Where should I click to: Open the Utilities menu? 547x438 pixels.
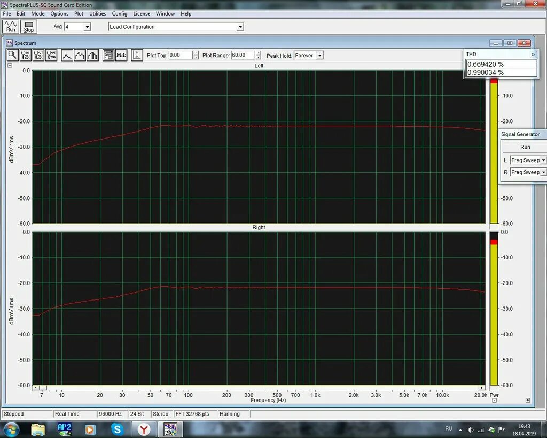(98, 13)
